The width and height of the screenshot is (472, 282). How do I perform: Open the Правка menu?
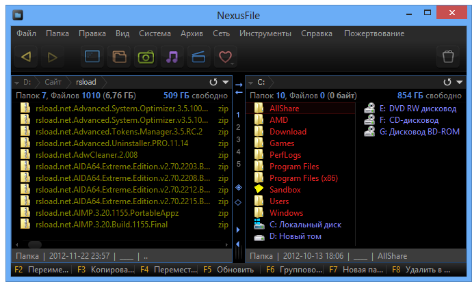[92, 33]
